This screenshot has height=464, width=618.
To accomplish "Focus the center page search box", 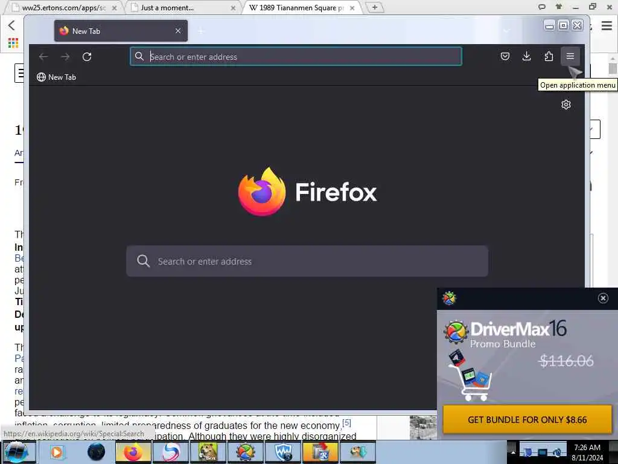I will 307,261.
